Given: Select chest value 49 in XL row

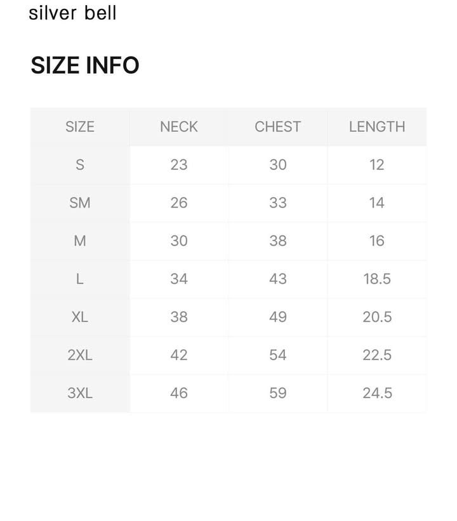Looking at the screenshot, I should pyautogui.click(x=277, y=317).
